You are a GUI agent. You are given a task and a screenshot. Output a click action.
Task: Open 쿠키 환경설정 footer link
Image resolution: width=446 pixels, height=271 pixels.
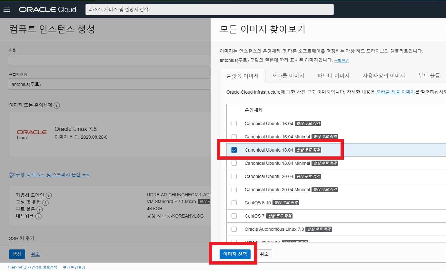tap(74, 267)
